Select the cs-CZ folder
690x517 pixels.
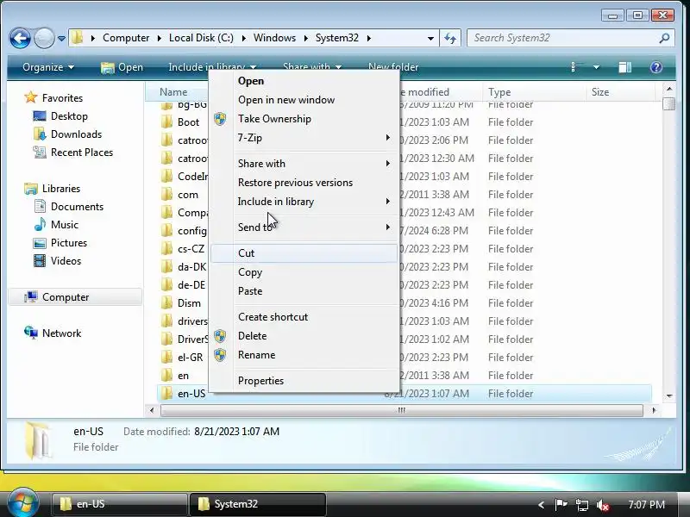(x=191, y=249)
